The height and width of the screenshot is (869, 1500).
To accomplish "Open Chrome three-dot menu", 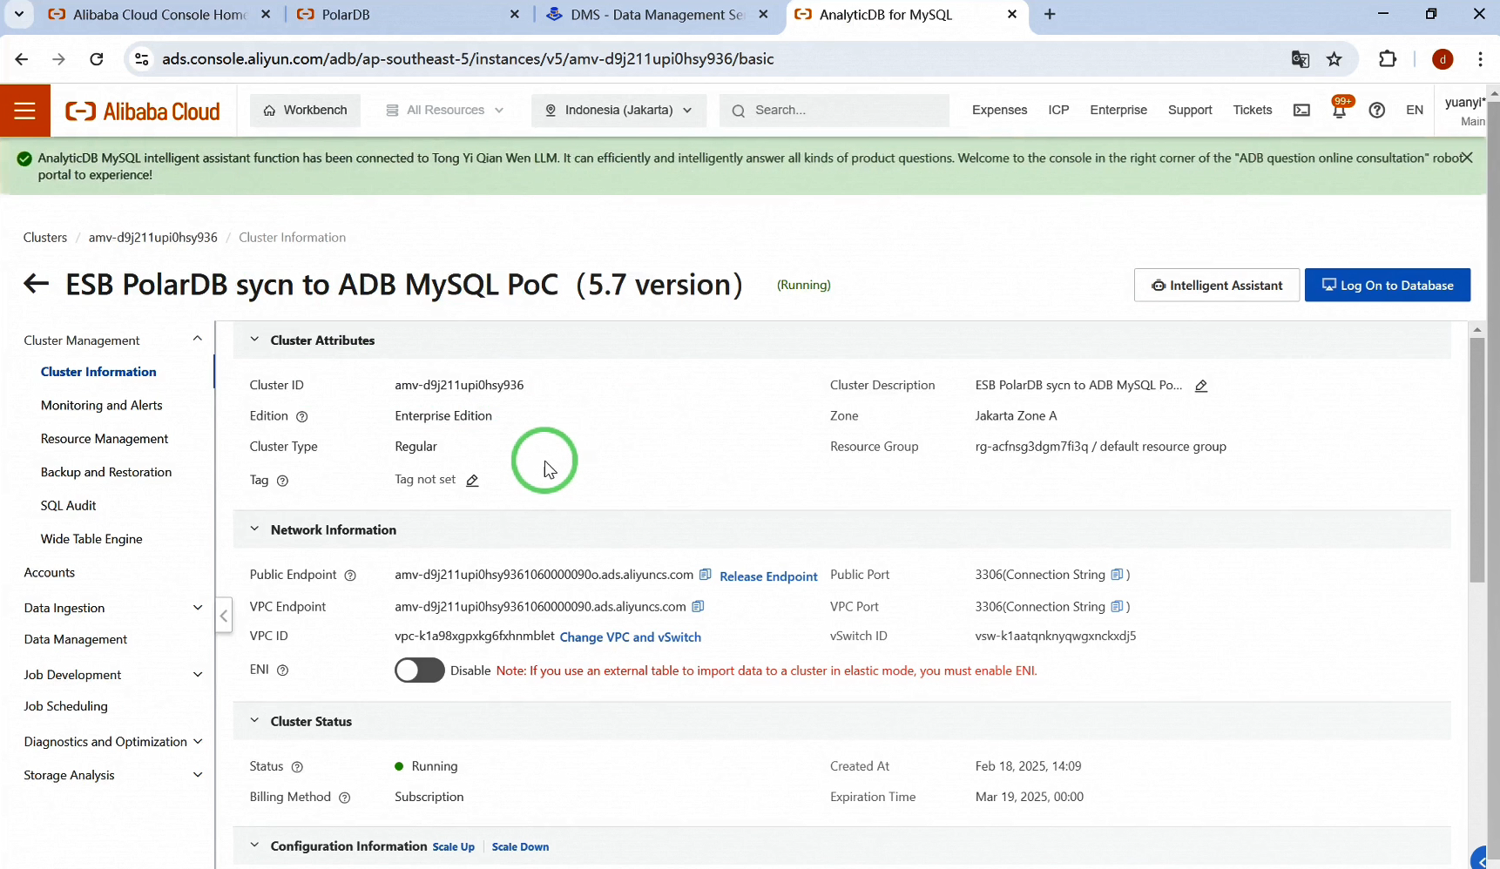I will pyautogui.click(x=1480, y=59).
